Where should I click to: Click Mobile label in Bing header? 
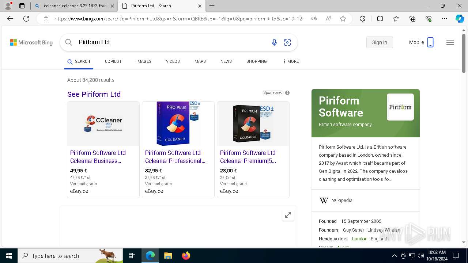pyautogui.click(x=416, y=42)
